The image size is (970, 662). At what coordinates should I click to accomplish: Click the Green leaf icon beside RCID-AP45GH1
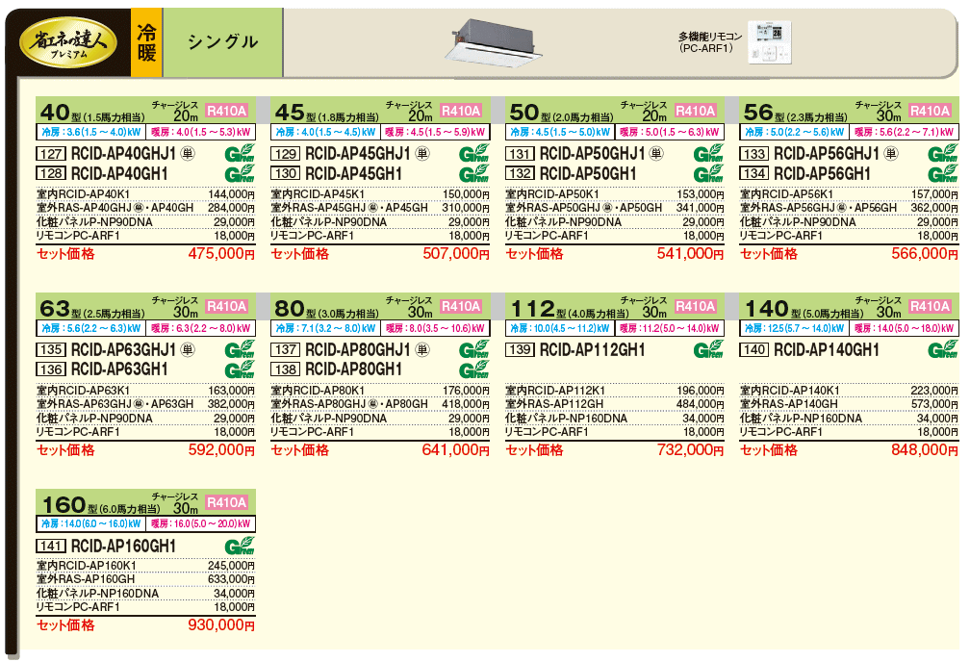point(473,173)
